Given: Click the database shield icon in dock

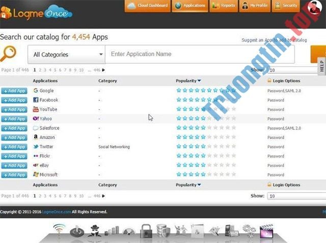Looking at the screenshot, I should (x=163, y=230).
